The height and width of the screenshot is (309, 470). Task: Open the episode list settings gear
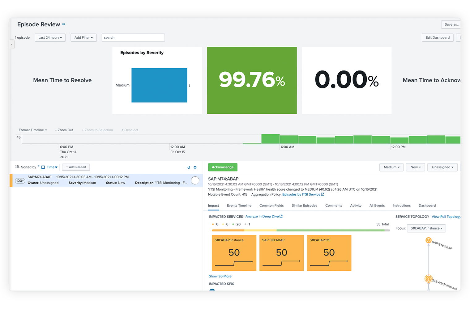(195, 167)
